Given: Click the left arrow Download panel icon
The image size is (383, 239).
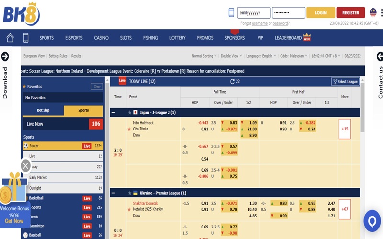Looking at the screenshot, I should [x=5, y=56].
